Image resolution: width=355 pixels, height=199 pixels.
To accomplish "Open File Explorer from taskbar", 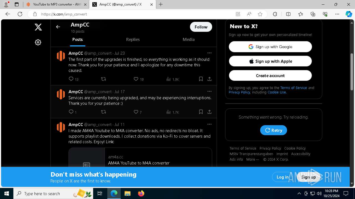I will click(127, 193).
